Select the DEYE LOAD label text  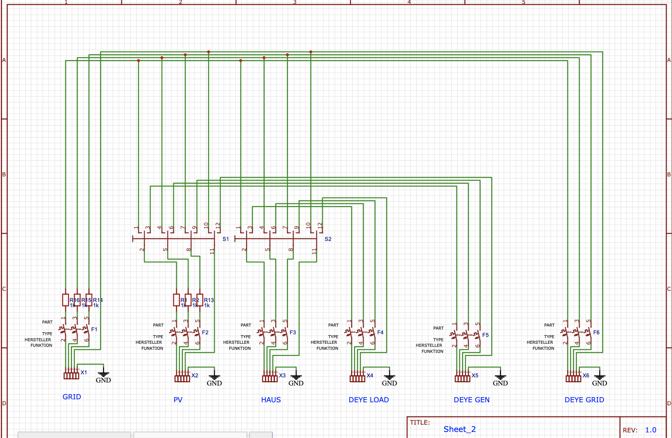[x=369, y=400]
